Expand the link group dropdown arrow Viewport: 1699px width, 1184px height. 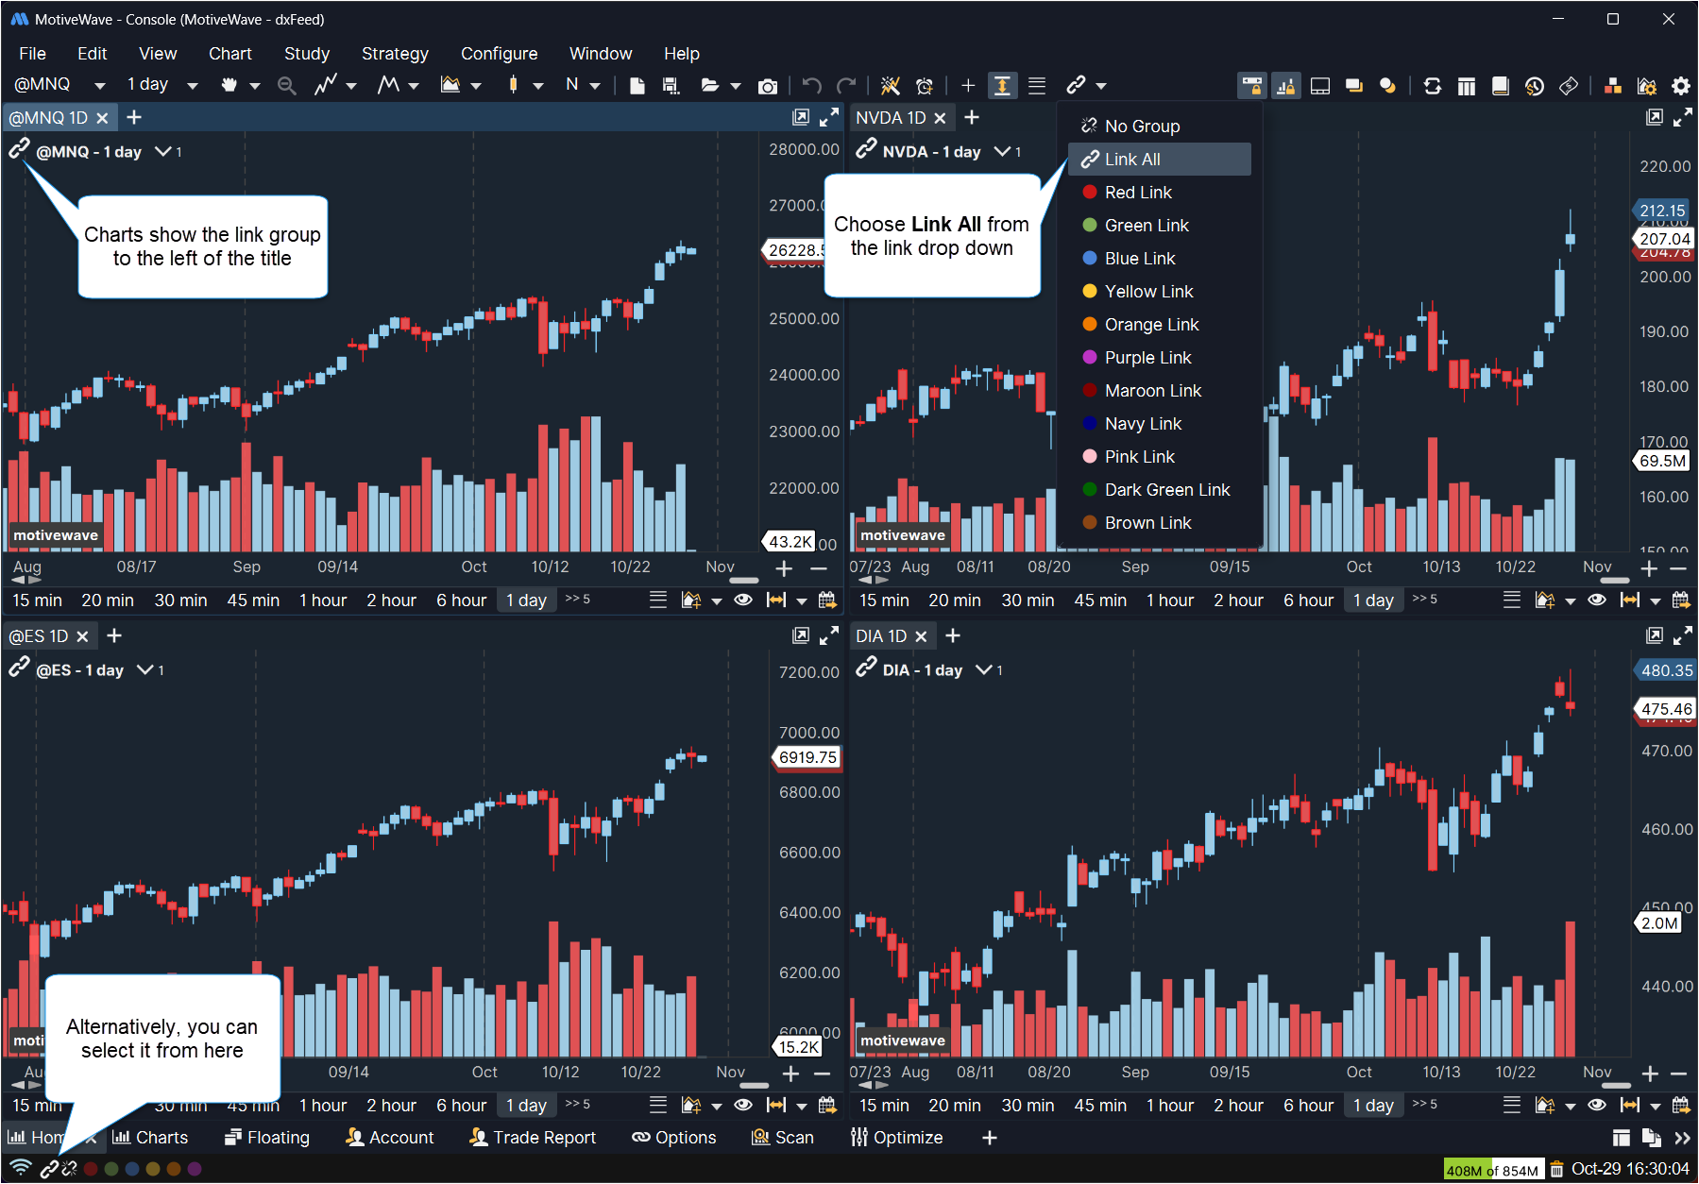coord(1101,86)
